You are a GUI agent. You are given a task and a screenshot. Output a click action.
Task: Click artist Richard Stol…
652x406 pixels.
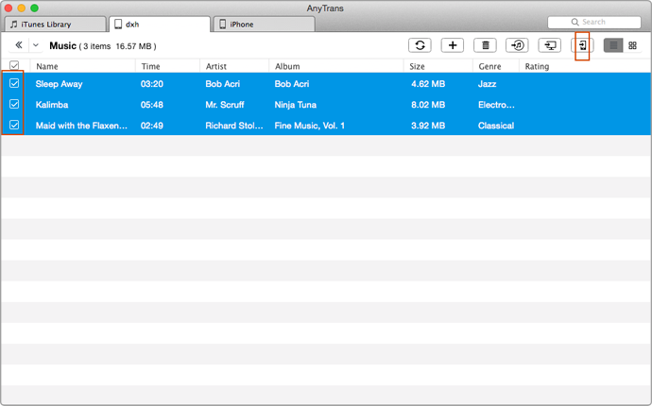click(234, 126)
